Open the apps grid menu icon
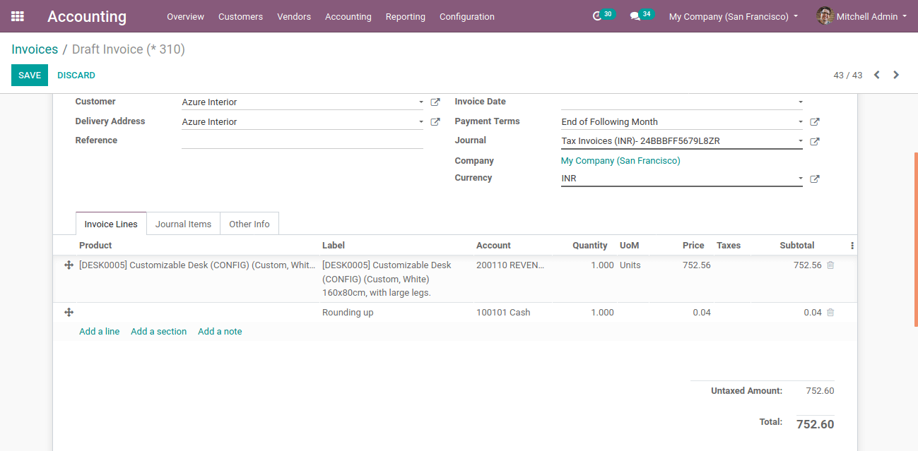The image size is (918, 451). (x=18, y=16)
